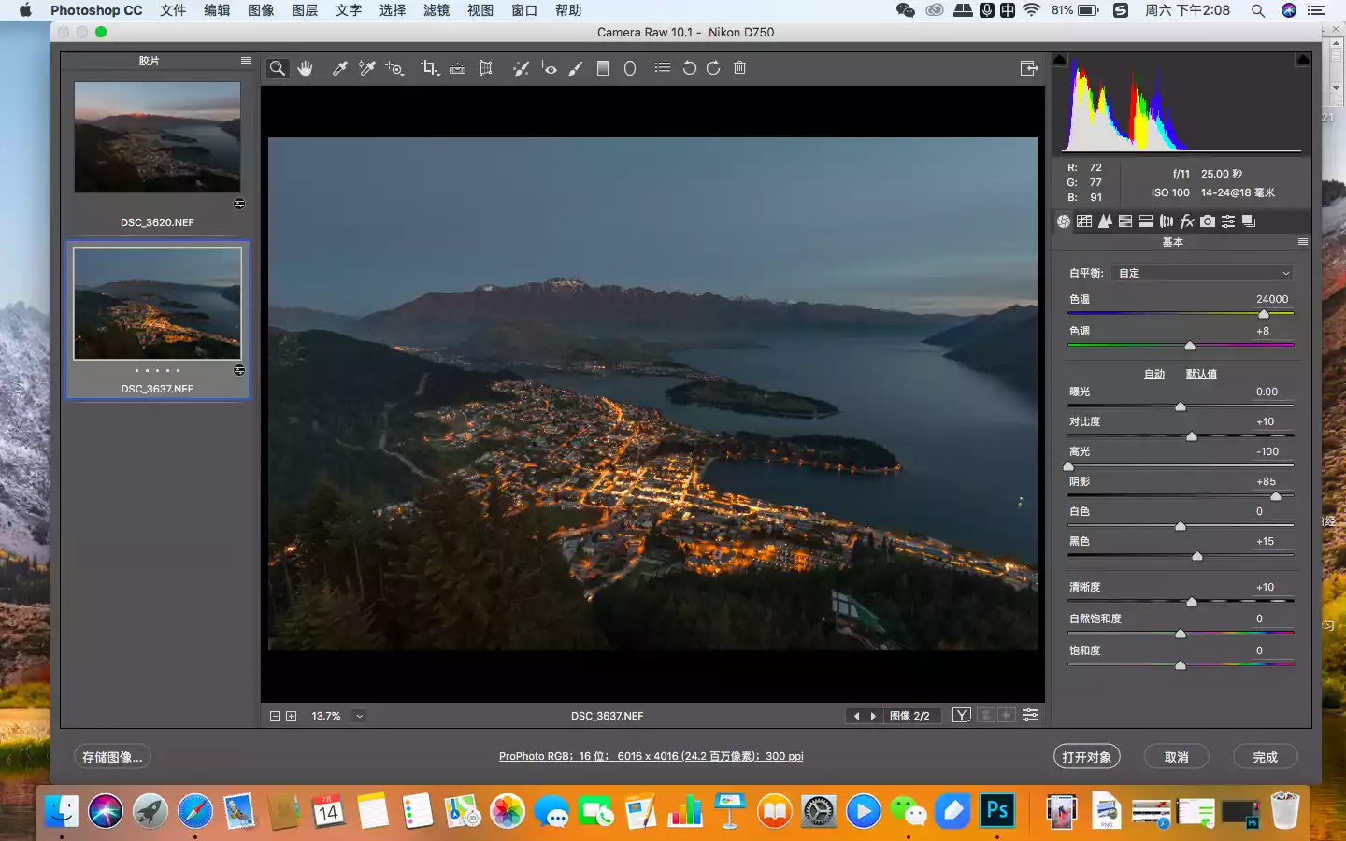
Task: Expand the white balance dropdown showing 自定
Action: (1204, 273)
